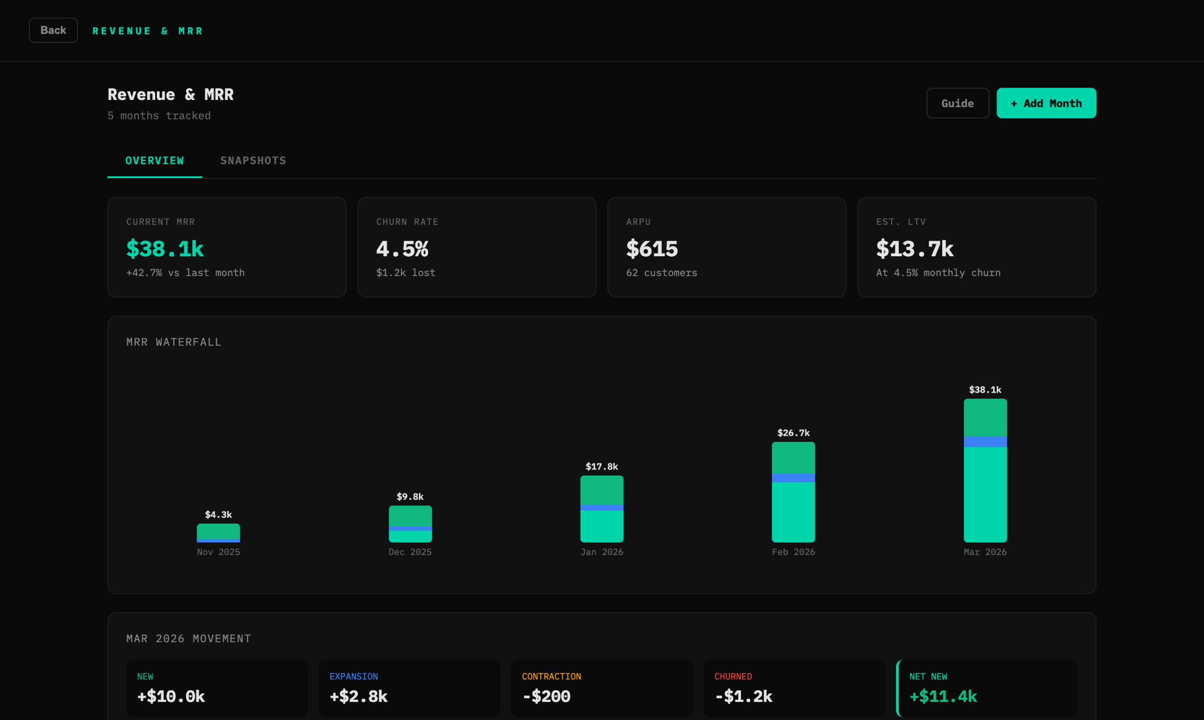Click the Contraction movement tile

click(x=601, y=688)
